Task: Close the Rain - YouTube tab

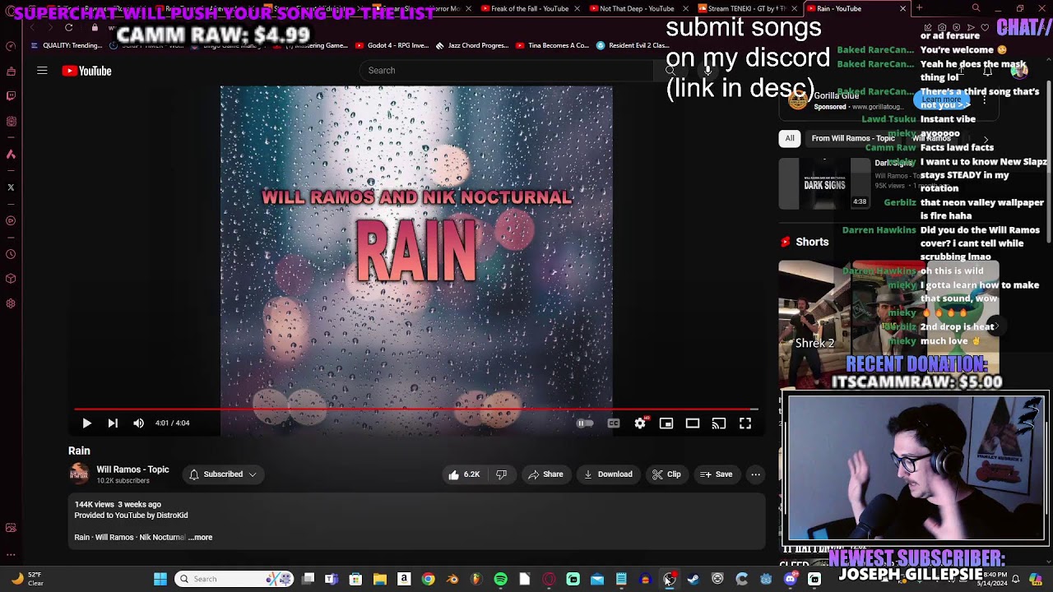Action: (x=902, y=8)
